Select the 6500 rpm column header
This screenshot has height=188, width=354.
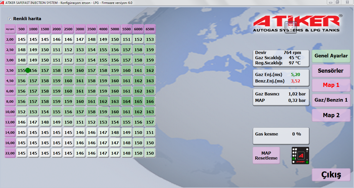click(x=150, y=29)
